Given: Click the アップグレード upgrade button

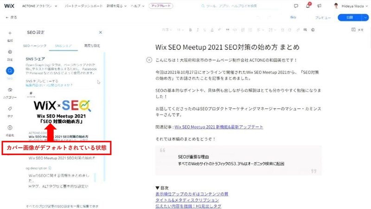Looking at the screenshot, I should [160, 6].
